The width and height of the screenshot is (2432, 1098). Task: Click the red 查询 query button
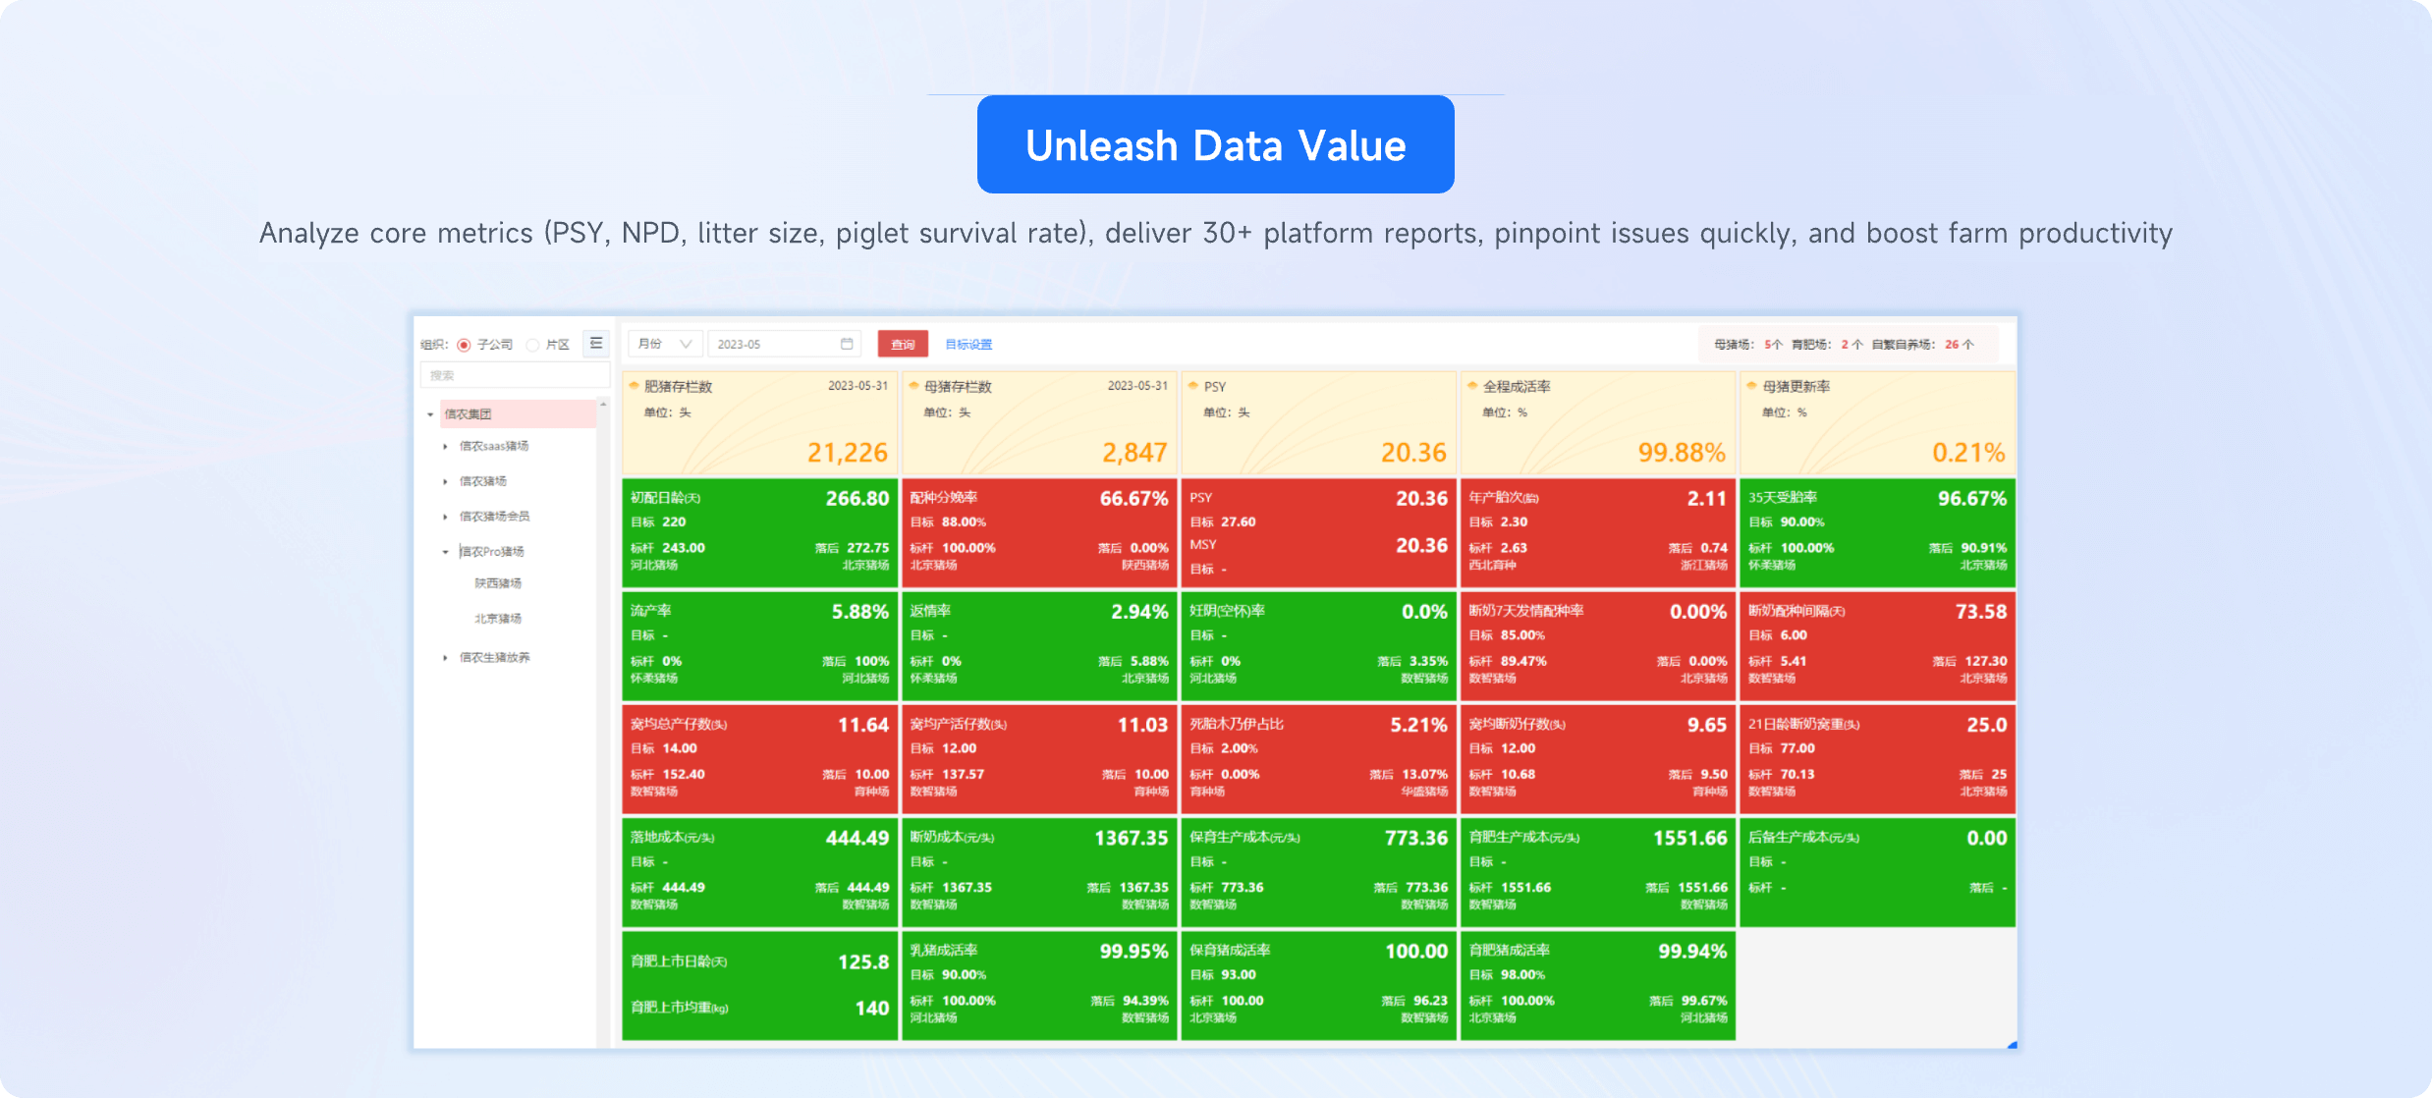(902, 344)
